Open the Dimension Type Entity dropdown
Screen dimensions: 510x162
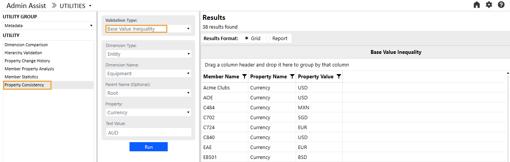[148, 54]
